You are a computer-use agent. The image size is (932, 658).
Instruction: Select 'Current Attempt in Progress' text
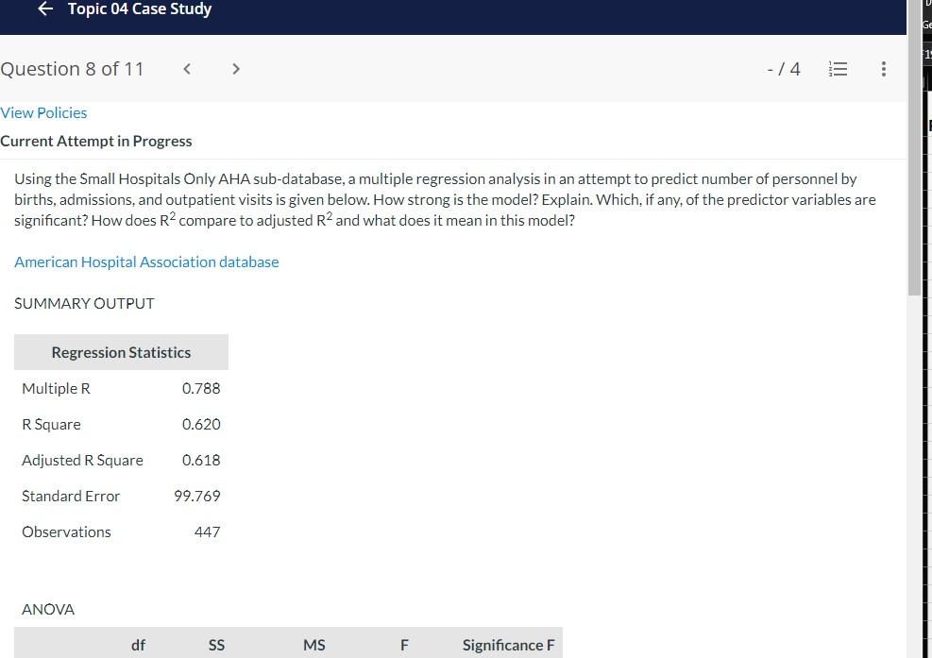pos(95,142)
